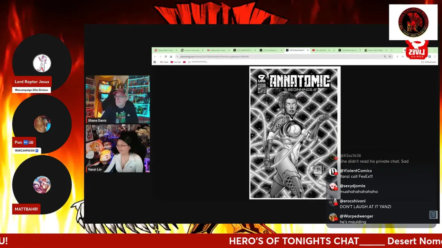
Task: Click Pan's avatar
Action: point(42,124)
